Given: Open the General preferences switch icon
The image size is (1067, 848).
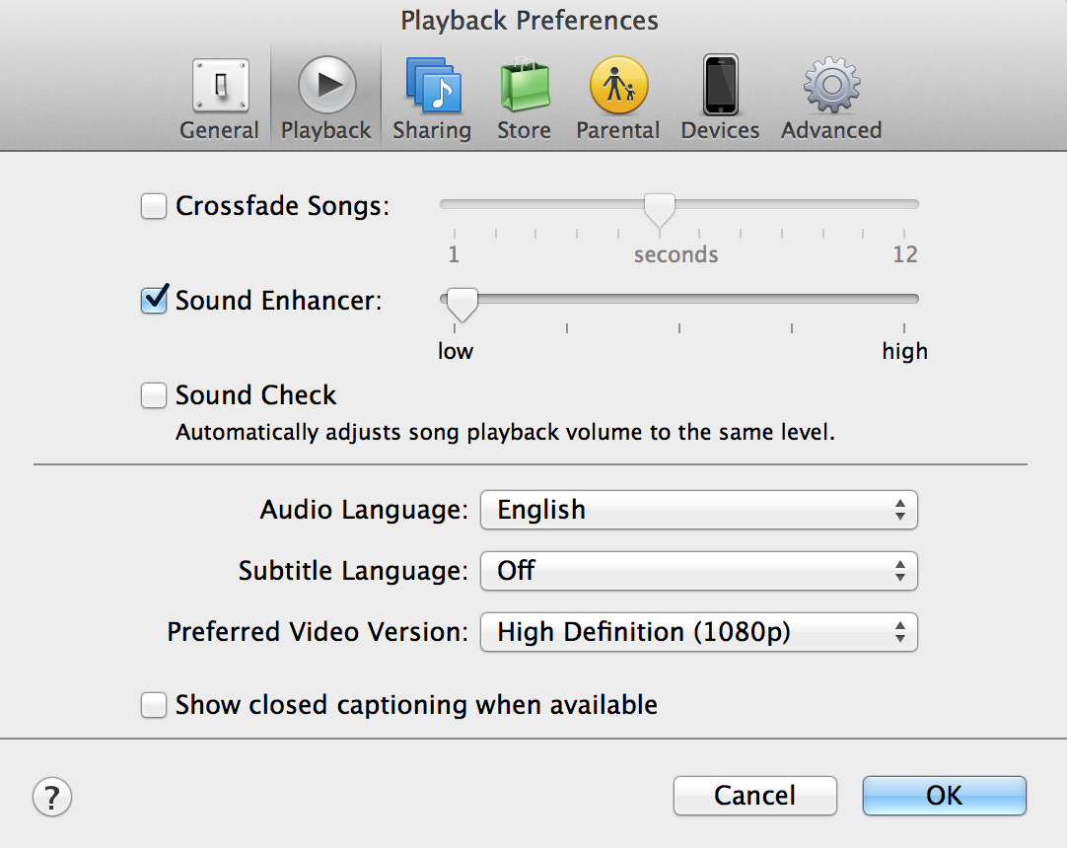Looking at the screenshot, I should (x=220, y=86).
